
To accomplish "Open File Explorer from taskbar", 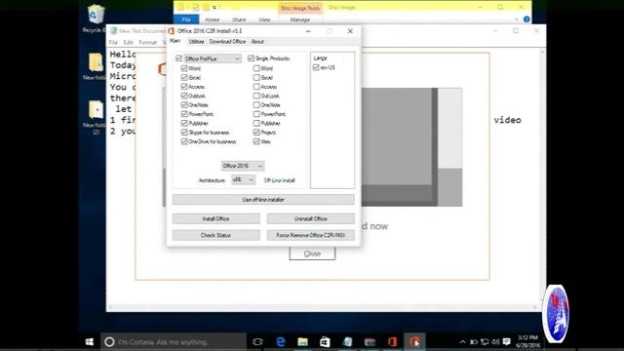I will pos(303,342).
